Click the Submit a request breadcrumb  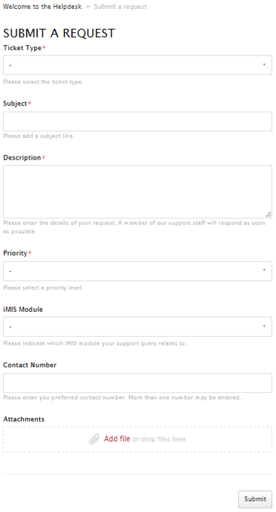120,7
